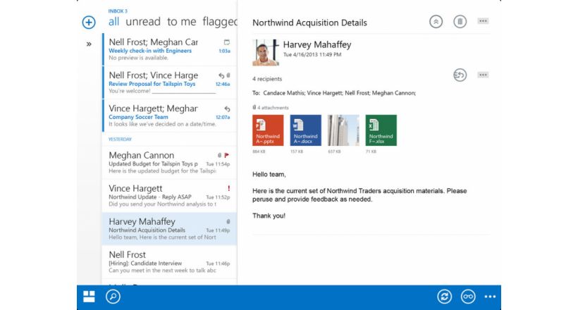
Task: Click the sync refresh icon
Action: coord(445,297)
